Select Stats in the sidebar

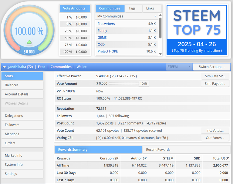pos(22,76)
